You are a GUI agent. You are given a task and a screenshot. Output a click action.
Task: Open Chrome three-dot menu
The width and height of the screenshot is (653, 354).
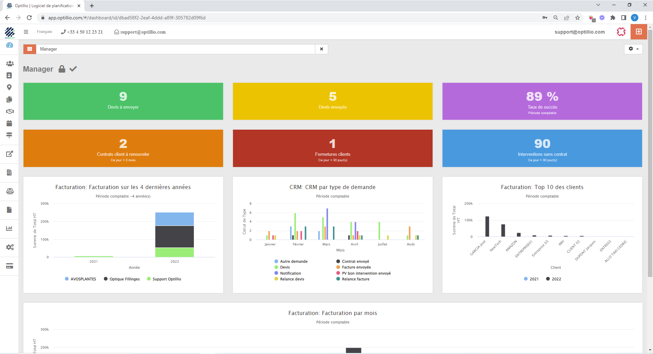[x=646, y=18]
